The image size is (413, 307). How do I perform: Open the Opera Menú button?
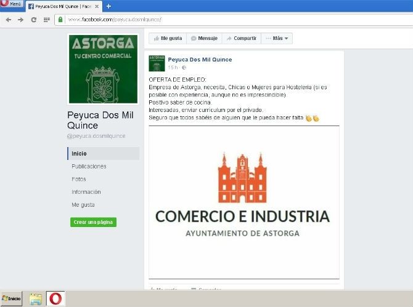coord(11,4)
